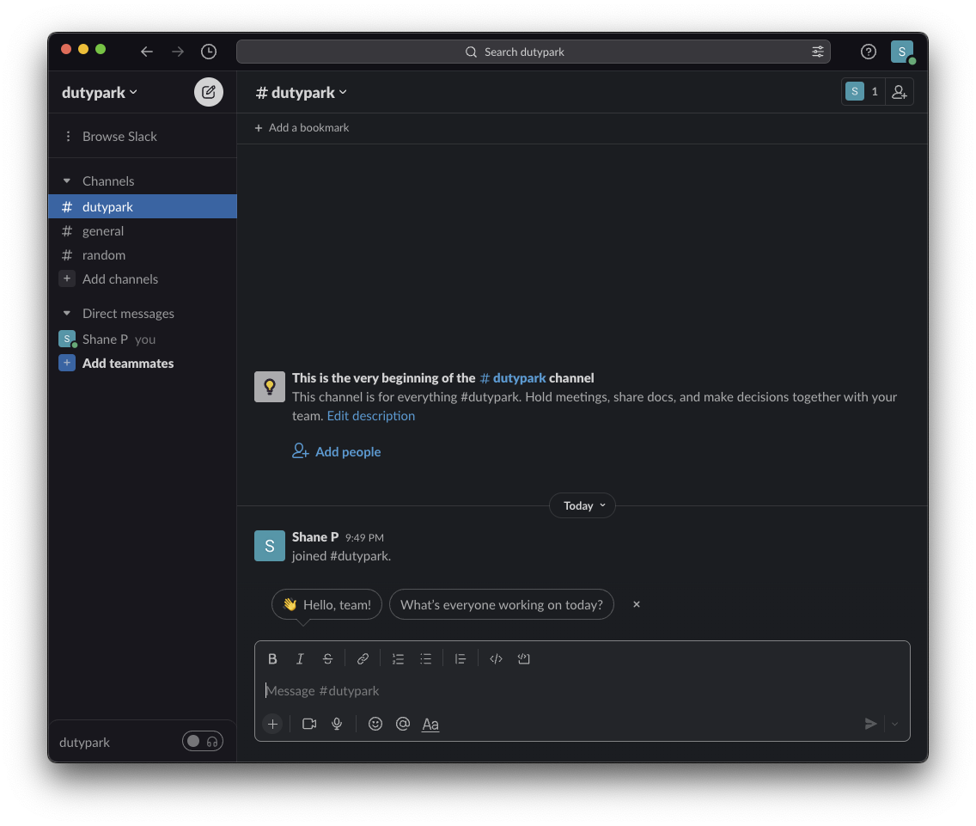Open search filter options icon
The image size is (976, 826).
coord(818,52)
